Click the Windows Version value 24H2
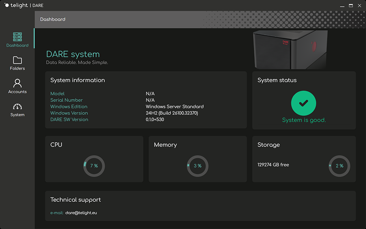The image size is (366, 229). click(172, 113)
